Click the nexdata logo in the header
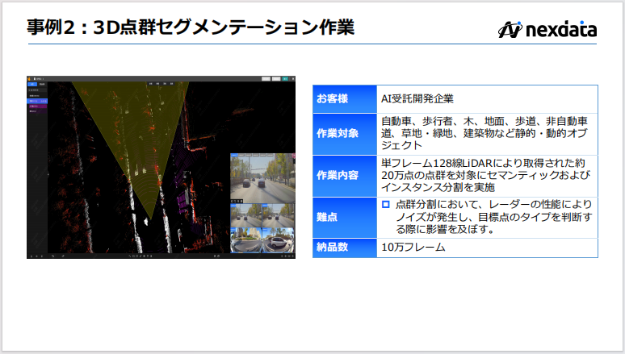Viewport: 625px width, 354px height. pyautogui.click(x=547, y=30)
